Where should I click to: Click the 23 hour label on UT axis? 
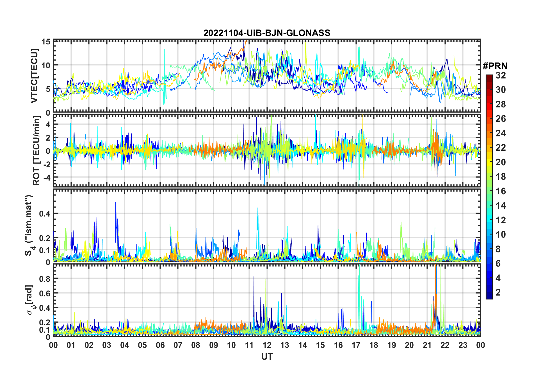463,345
